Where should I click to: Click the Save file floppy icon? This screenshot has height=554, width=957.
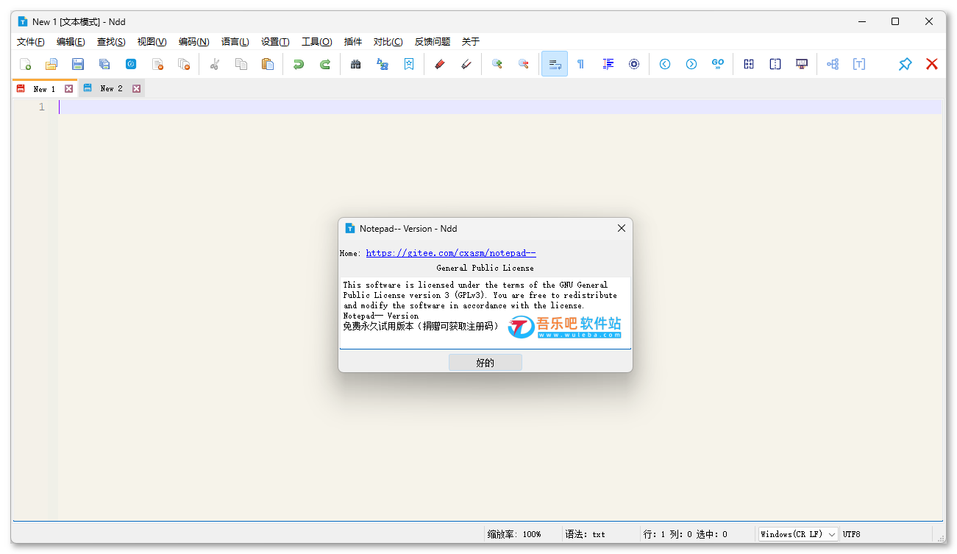[78, 64]
